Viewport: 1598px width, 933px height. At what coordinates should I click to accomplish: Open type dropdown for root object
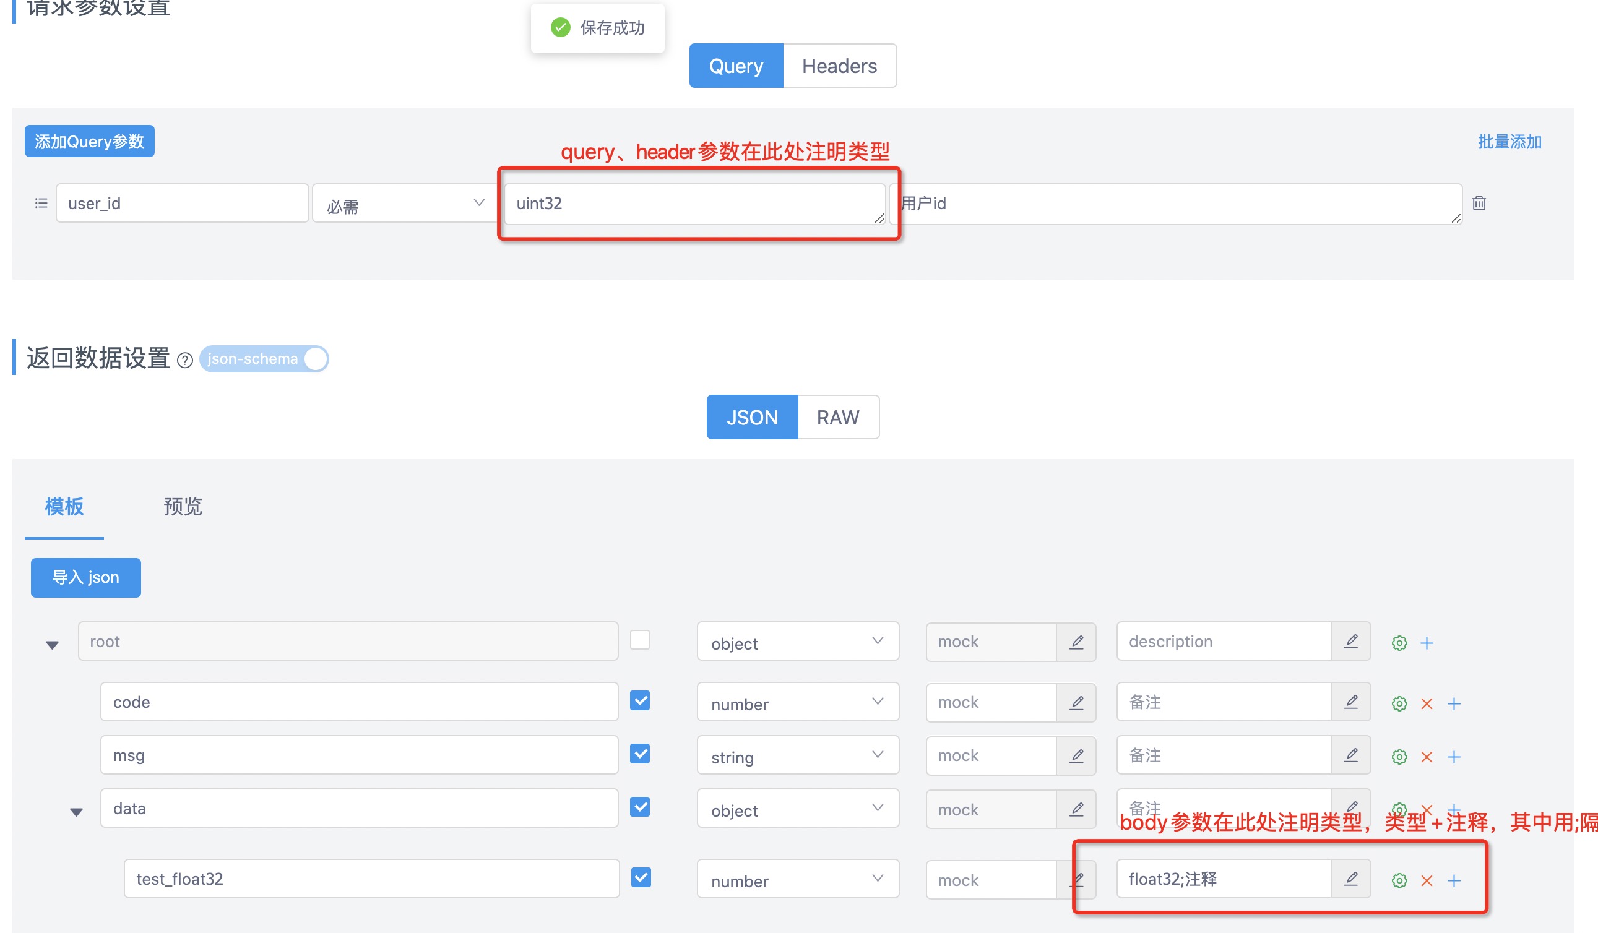[x=798, y=642]
